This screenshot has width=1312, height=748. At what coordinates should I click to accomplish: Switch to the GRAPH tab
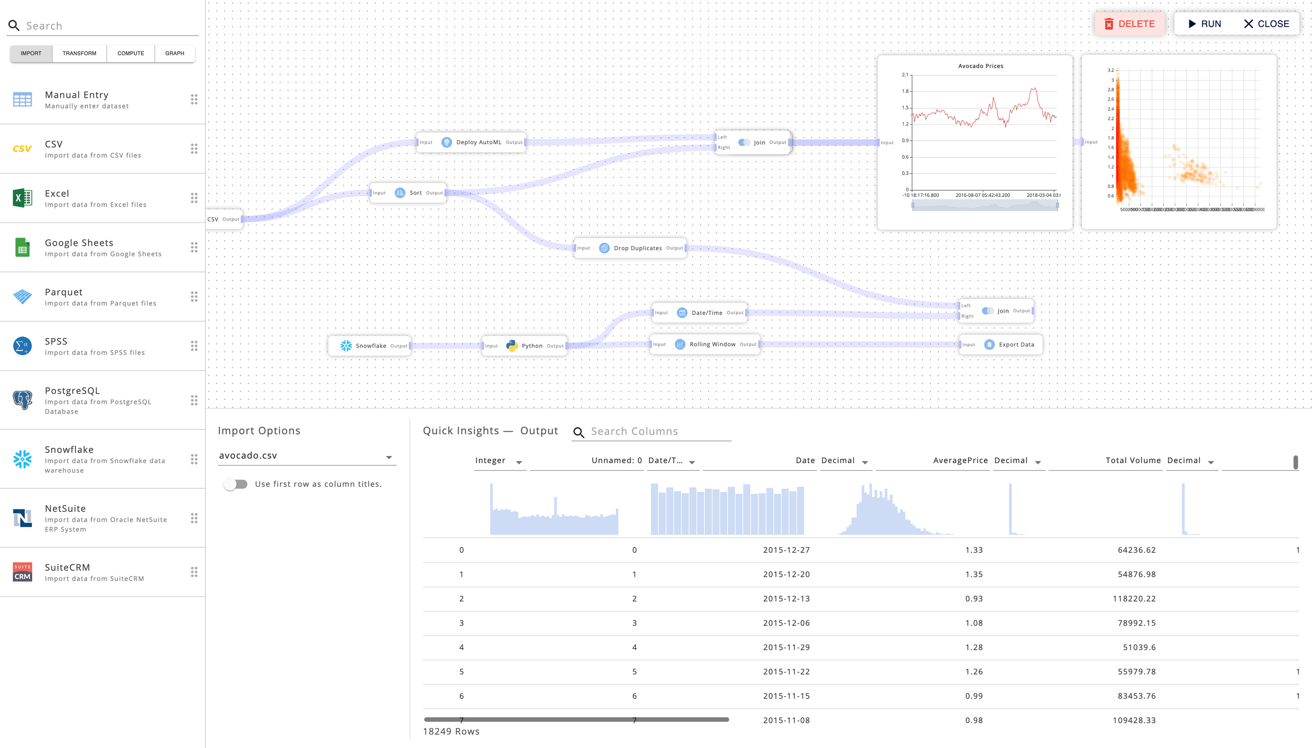pos(174,53)
